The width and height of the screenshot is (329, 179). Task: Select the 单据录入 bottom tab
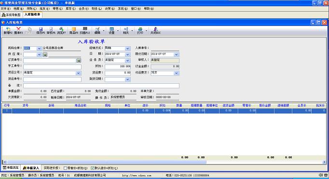[x=31, y=168]
